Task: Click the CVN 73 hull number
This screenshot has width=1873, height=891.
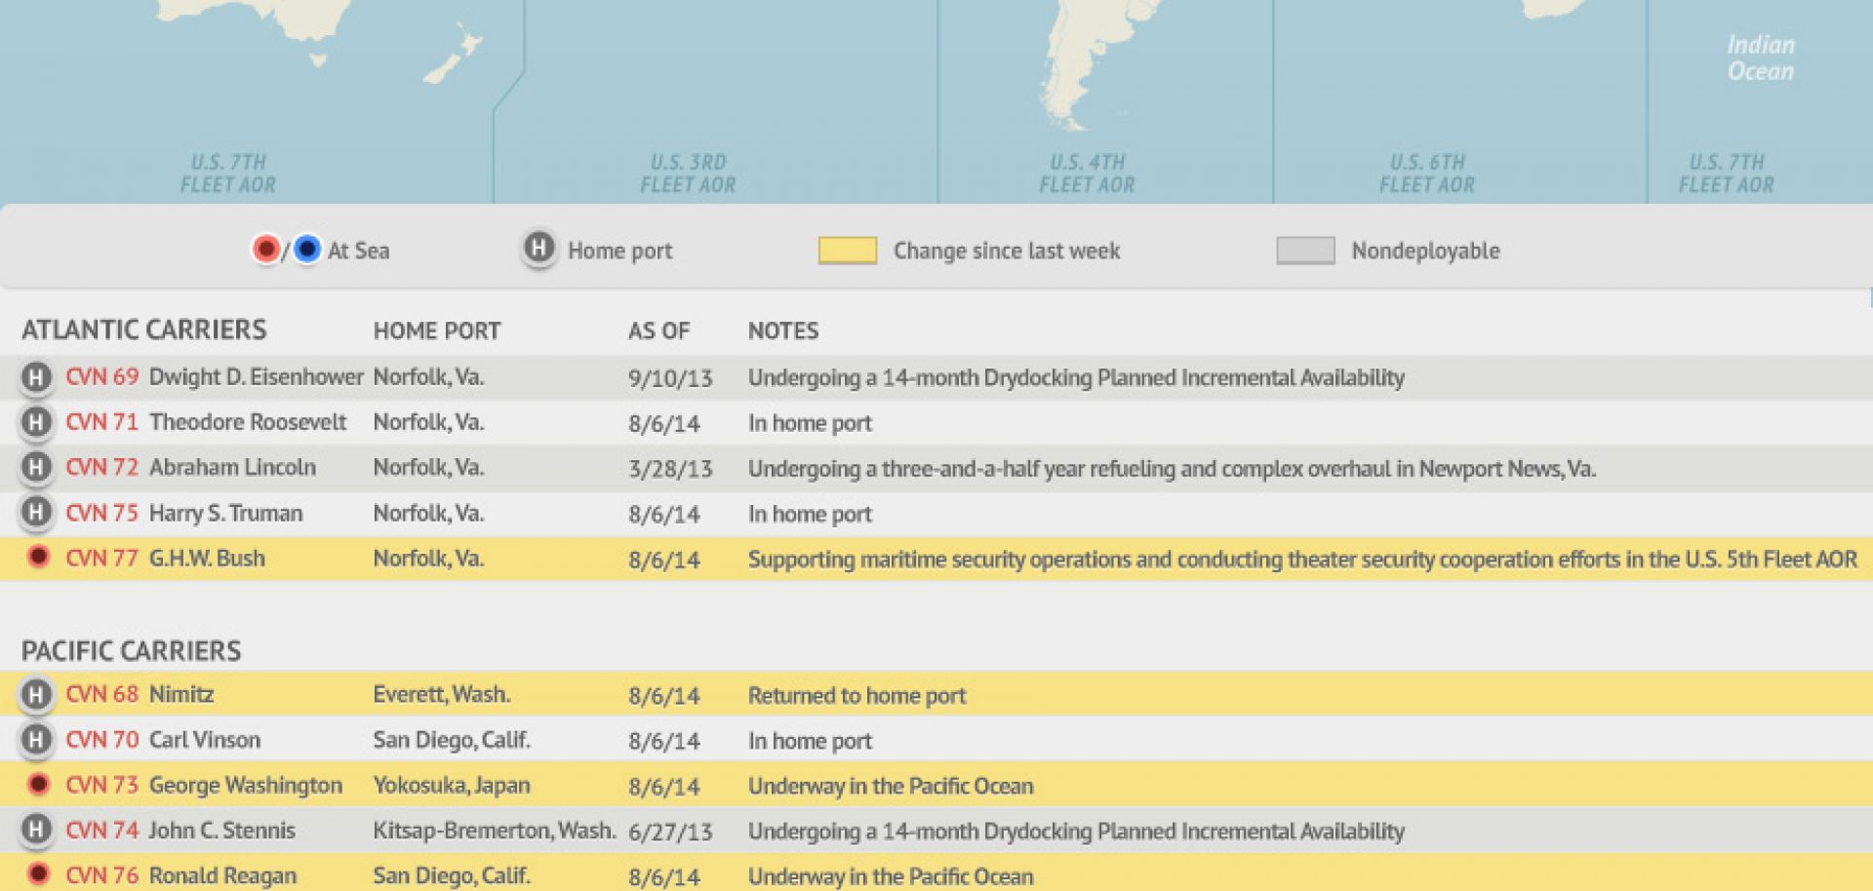Action: [101, 785]
